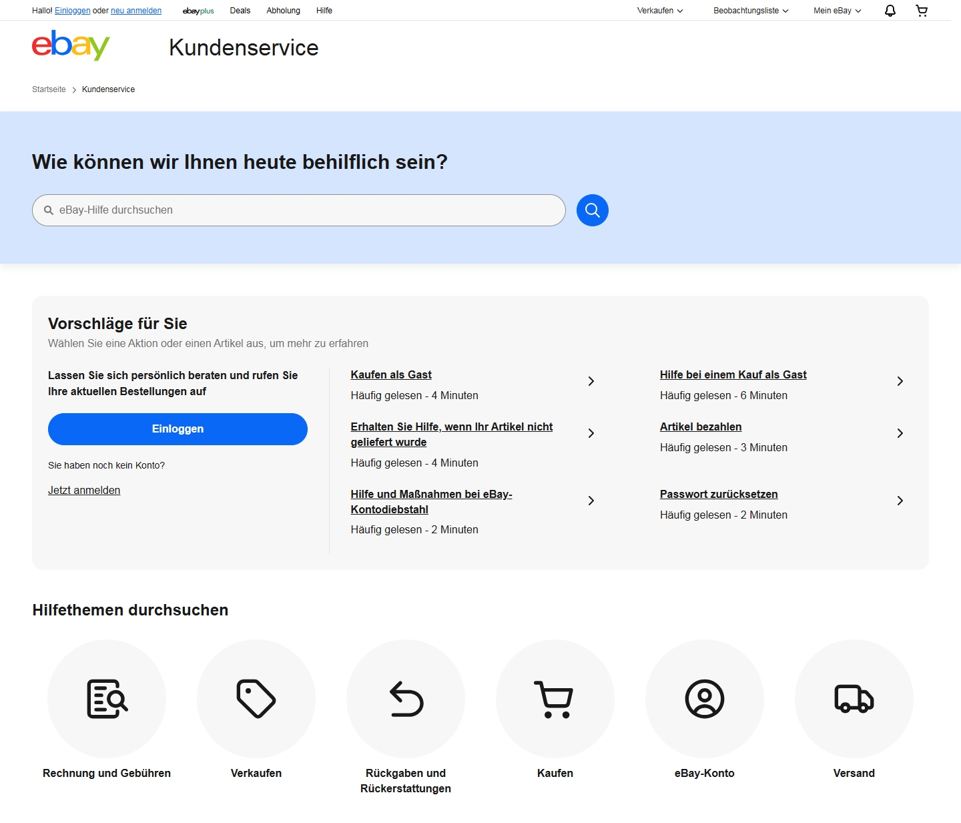Click the blue Einloggen button
The height and width of the screenshot is (823, 961).
178,429
